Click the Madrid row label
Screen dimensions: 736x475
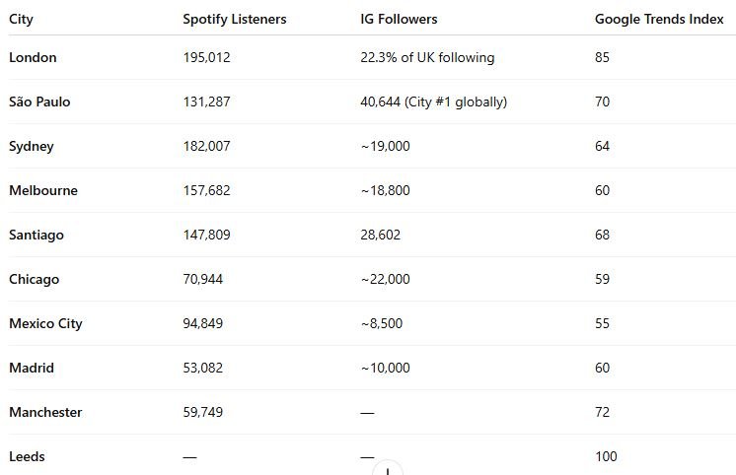click(32, 368)
